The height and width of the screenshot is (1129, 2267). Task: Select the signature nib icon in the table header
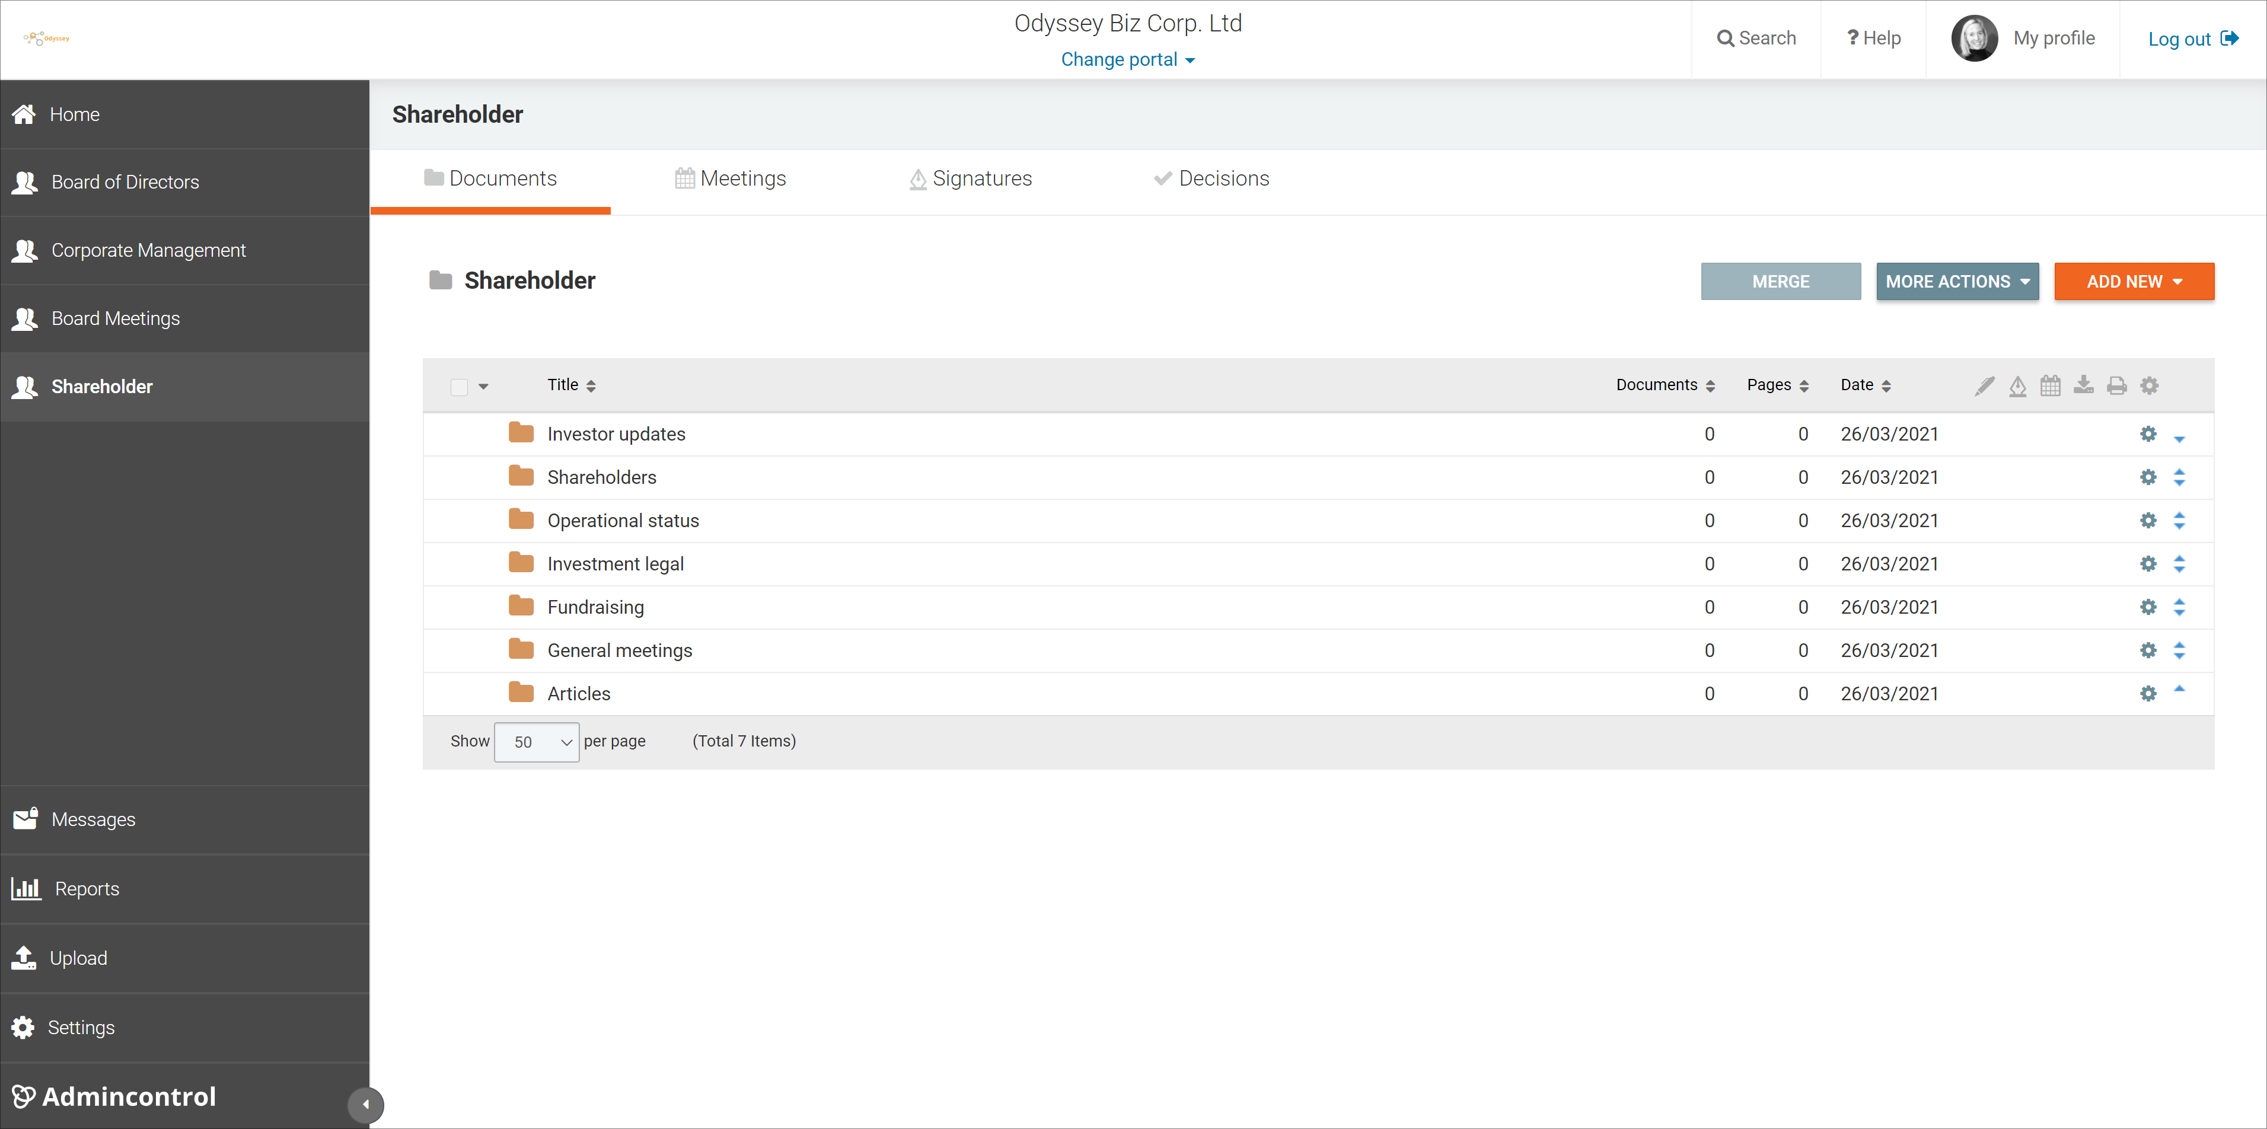[x=2018, y=385]
